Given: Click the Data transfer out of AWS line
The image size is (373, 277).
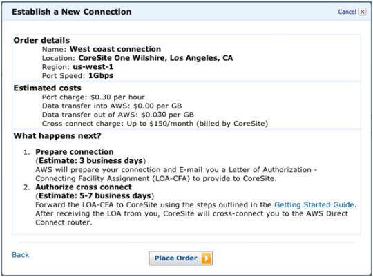Looking at the screenshot, I should [x=118, y=115].
